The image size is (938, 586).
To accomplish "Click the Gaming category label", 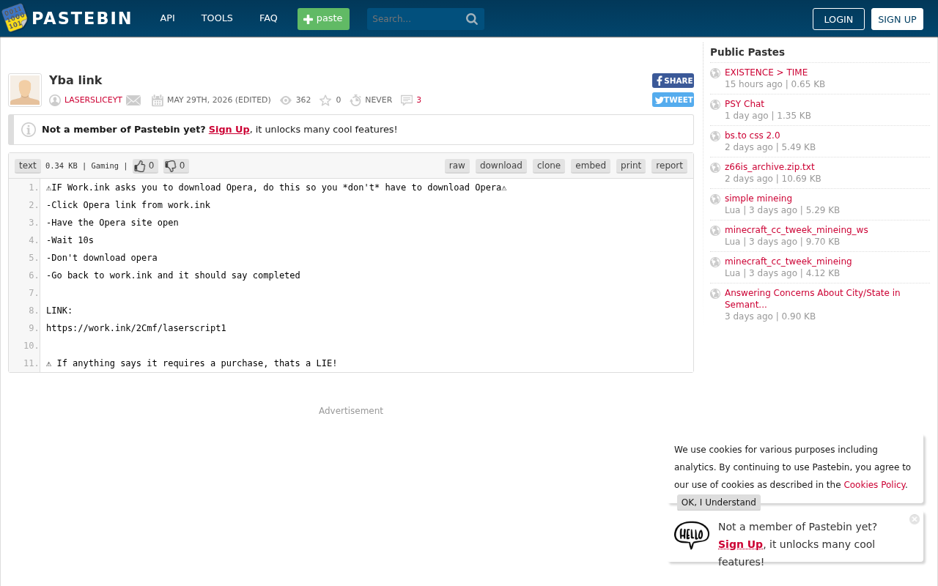I will (105, 166).
